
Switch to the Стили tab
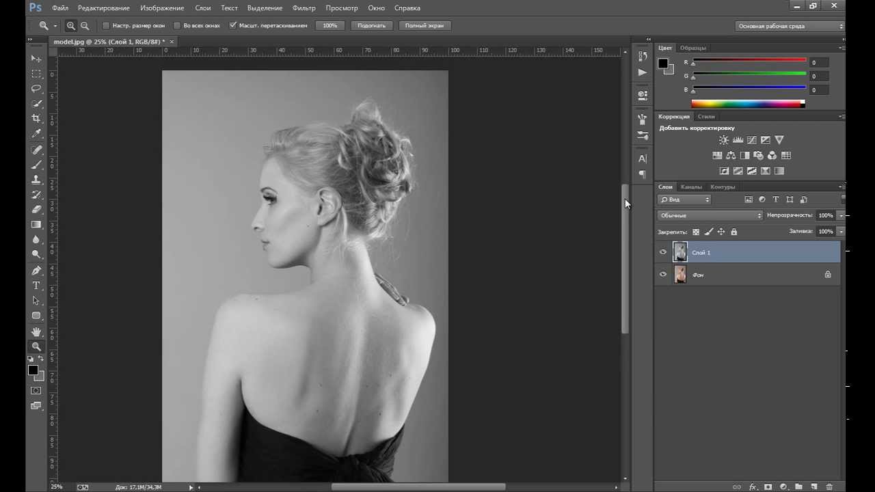point(706,116)
